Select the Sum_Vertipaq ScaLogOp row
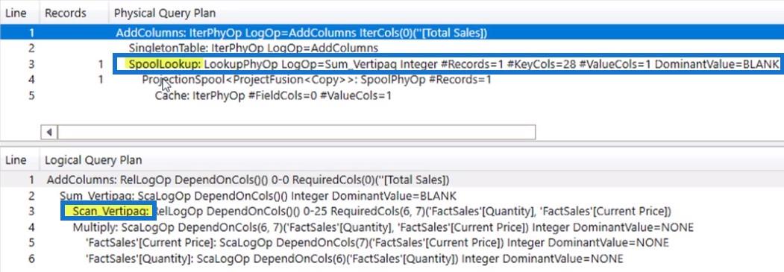 click(258, 195)
